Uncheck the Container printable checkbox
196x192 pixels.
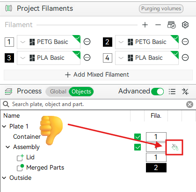click(x=138, y=137)
